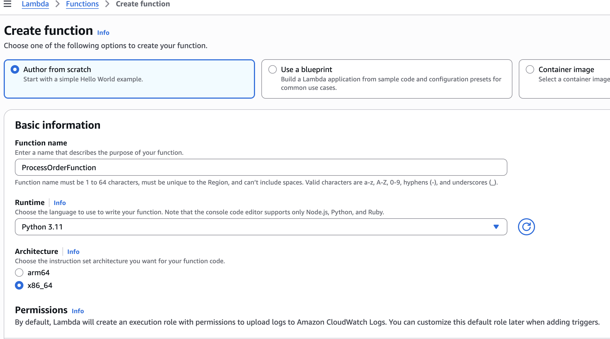Open Info link next to Architecture
Screen dimensions: 610x339
(x=73, y=252)
